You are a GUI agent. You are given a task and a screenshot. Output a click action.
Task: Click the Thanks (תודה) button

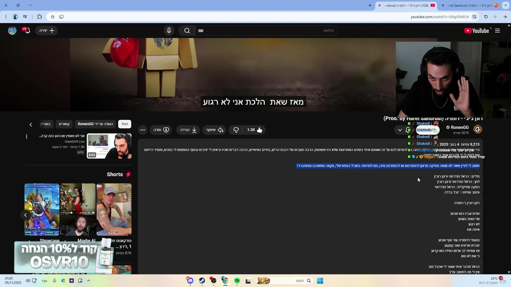tap(161, 130)
